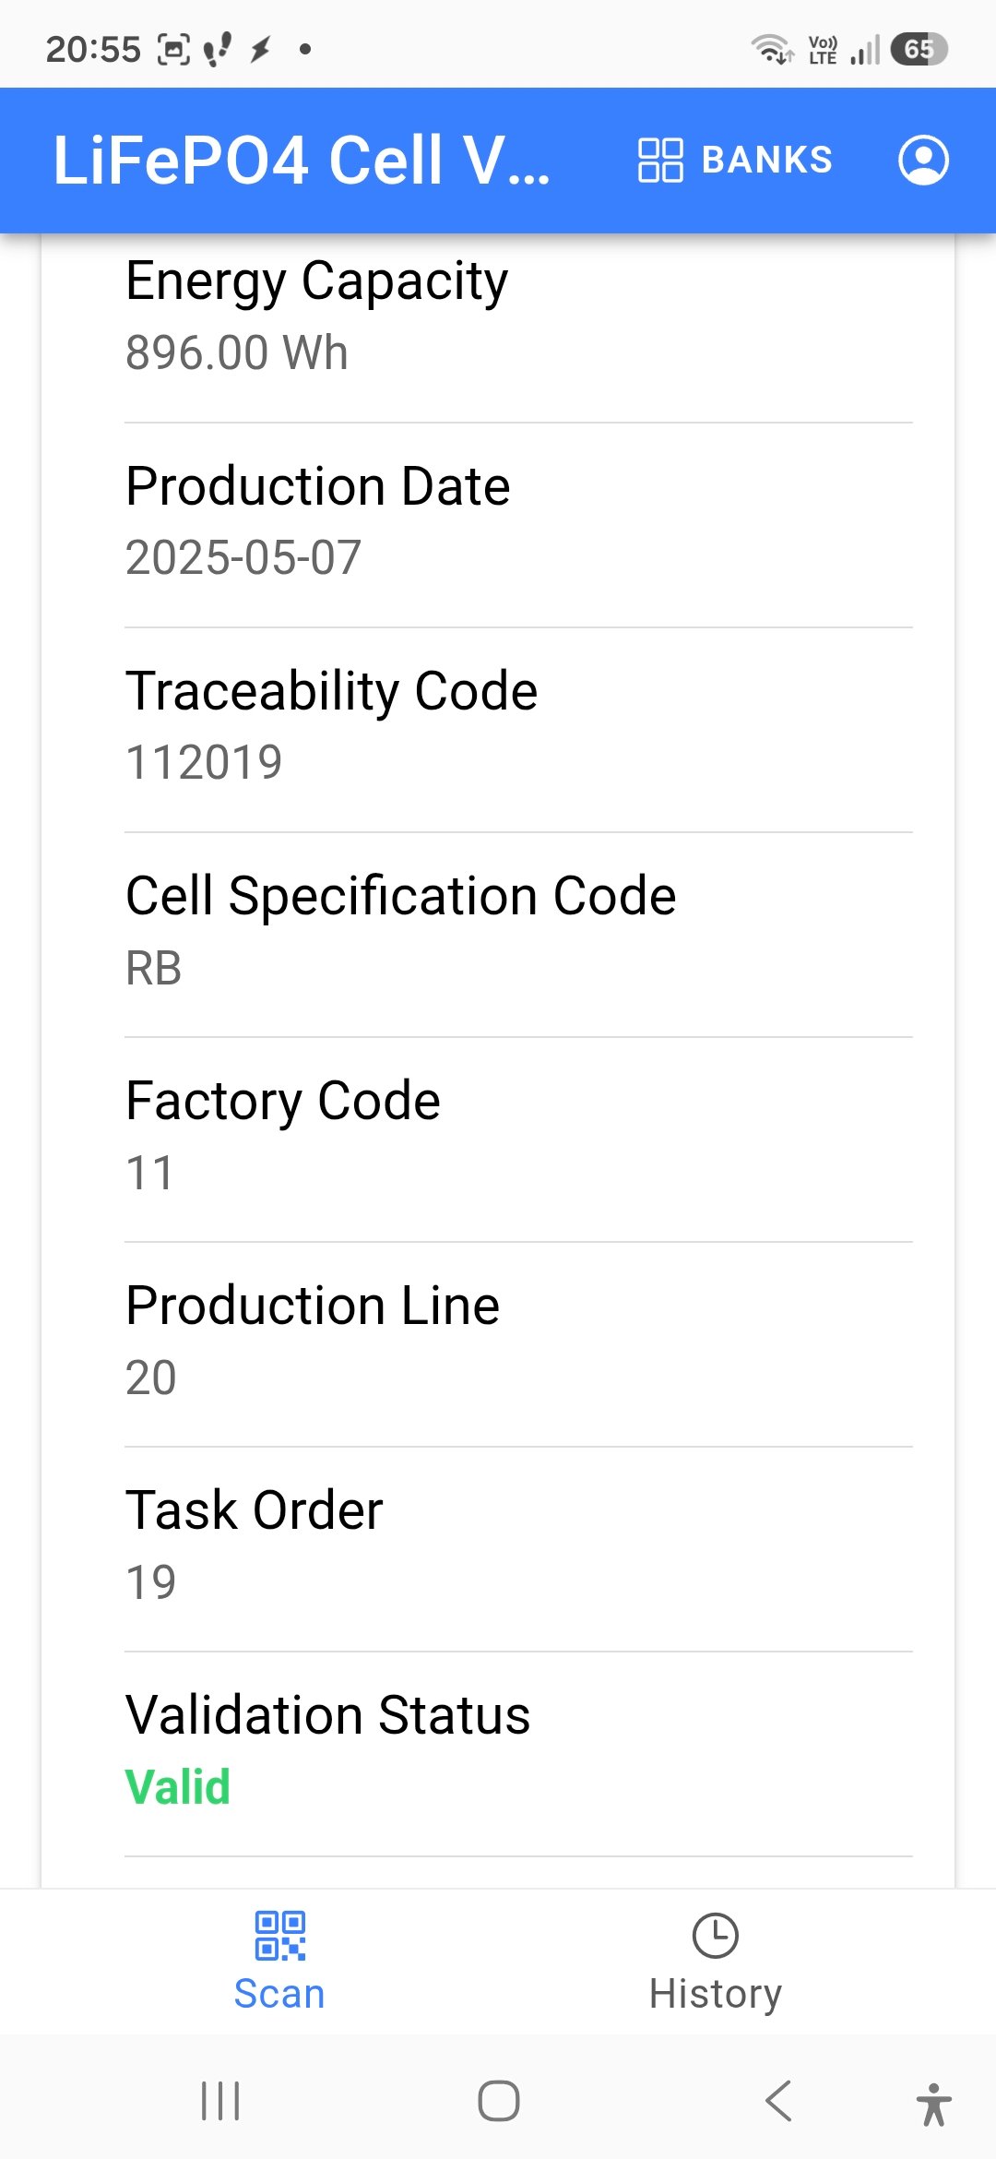The height and width of the screenshot is (2159, 996).
Task: Tap the Android home button icon
Action: click(499, 2101)
